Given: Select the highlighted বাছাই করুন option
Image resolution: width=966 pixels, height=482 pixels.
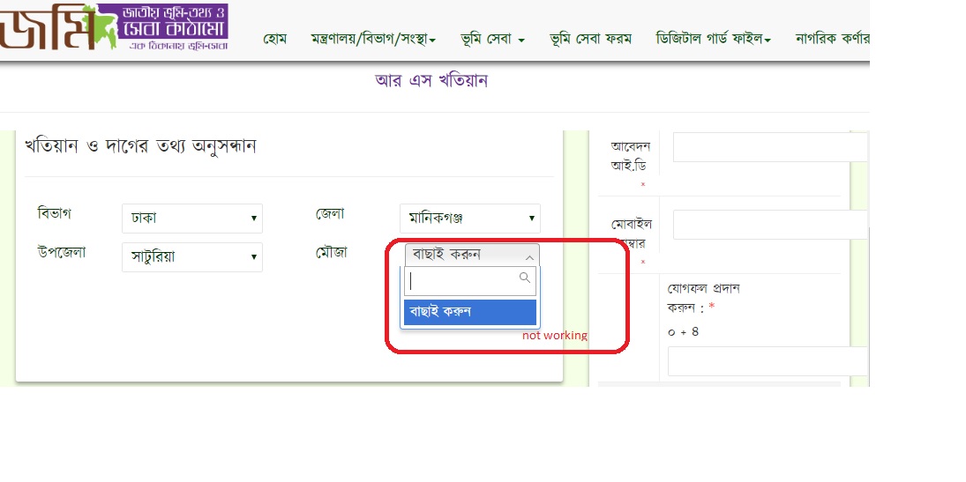Looking at the screenshot, I should tap(470, 312).
